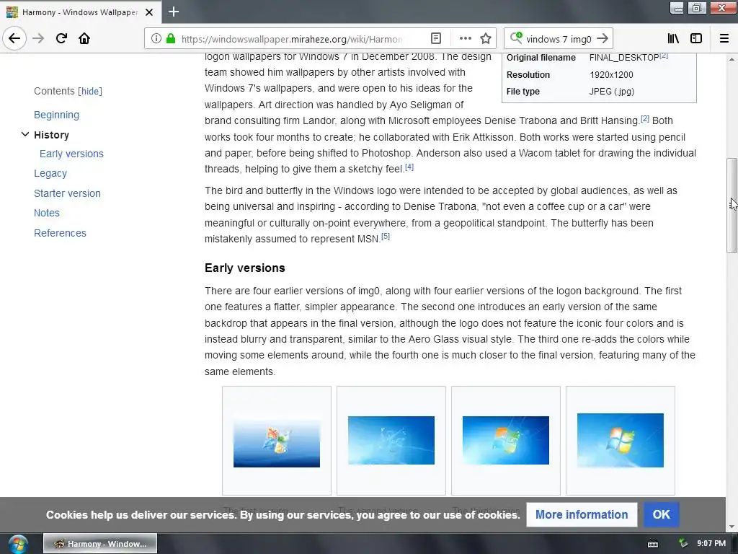Image resolution: width=738 pixels, height=554 pixels.
Task: Click the on-screen keyboard tray icon
Action: click(653, 544)
